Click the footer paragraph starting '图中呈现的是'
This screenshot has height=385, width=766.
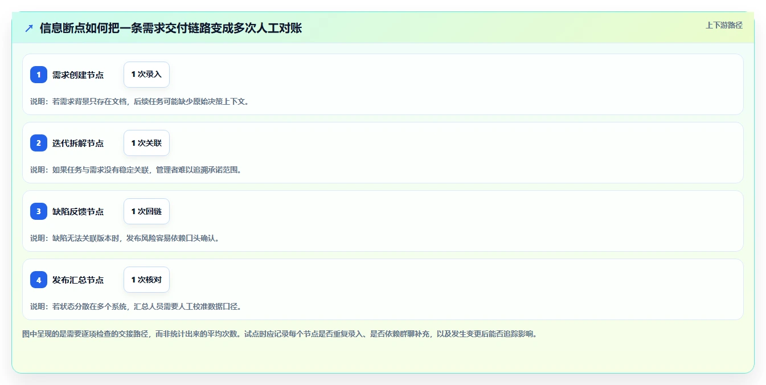coord(280,334)
